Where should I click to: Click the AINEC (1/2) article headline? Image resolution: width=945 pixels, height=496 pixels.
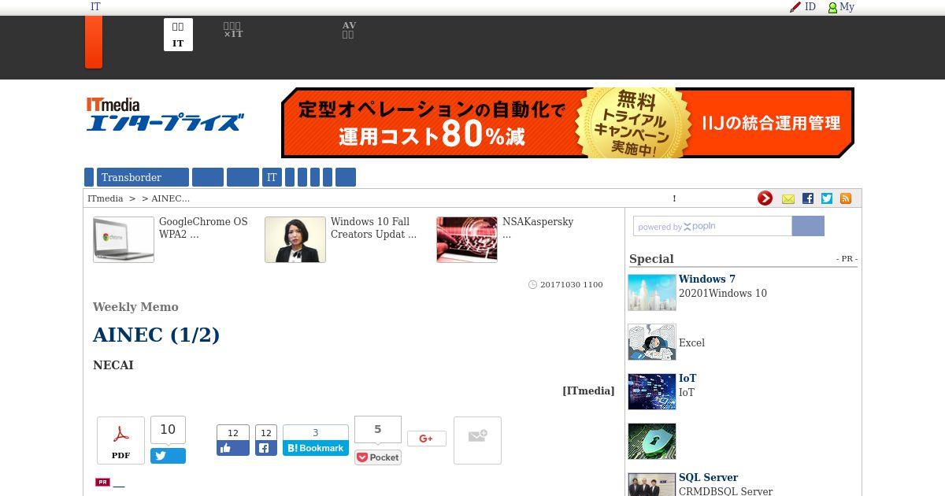(x=156, y=335)
